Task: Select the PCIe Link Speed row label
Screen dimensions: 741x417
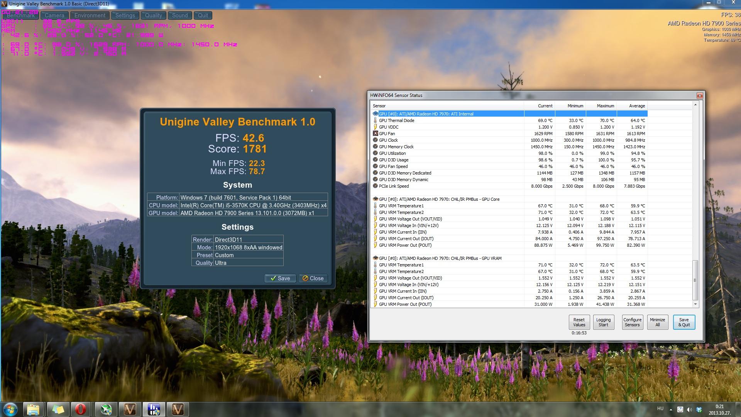Action: point(394,186)
